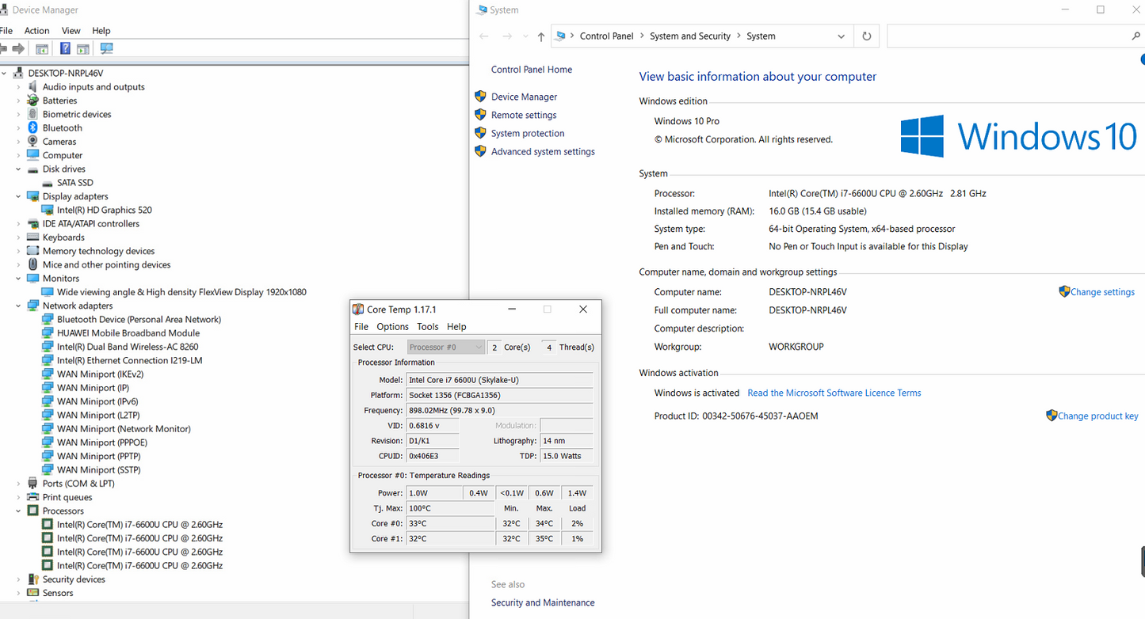The width and height of the screenshot is (1145, 619).
Task: Click the Intel(R) HD Graphics 520 device icon
Action: (48, 210)
